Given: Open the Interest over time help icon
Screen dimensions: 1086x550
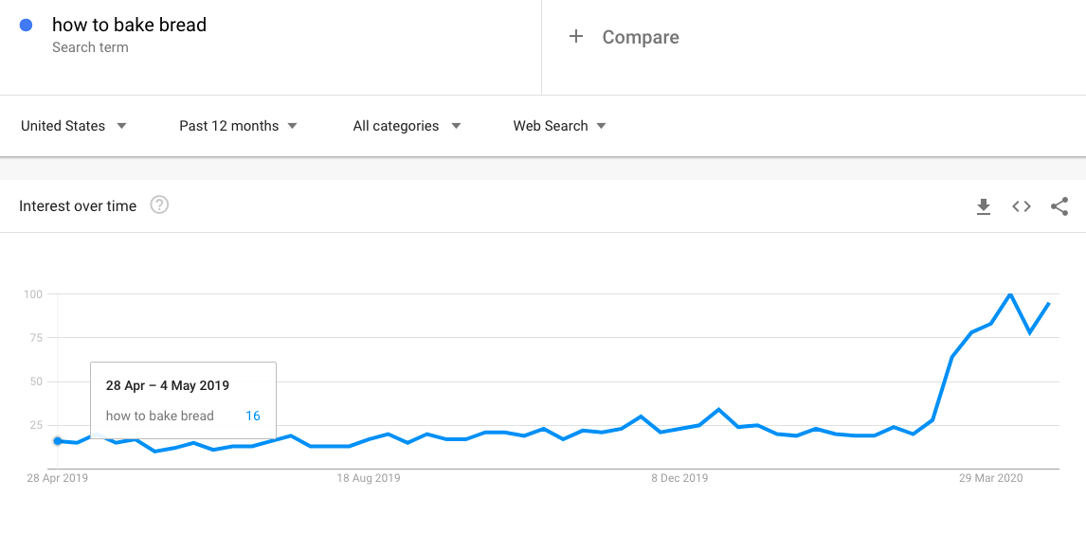Looking at the screenshot, I should tap(159, 205).
